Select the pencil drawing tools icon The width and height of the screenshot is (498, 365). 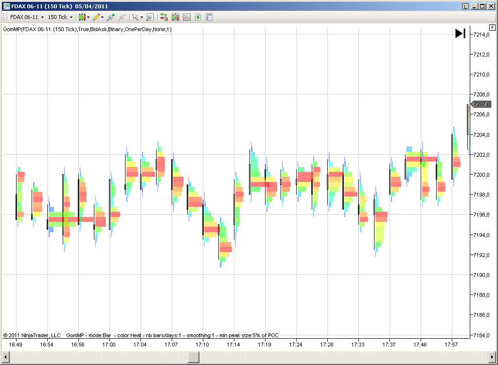(x=97, y=17)
